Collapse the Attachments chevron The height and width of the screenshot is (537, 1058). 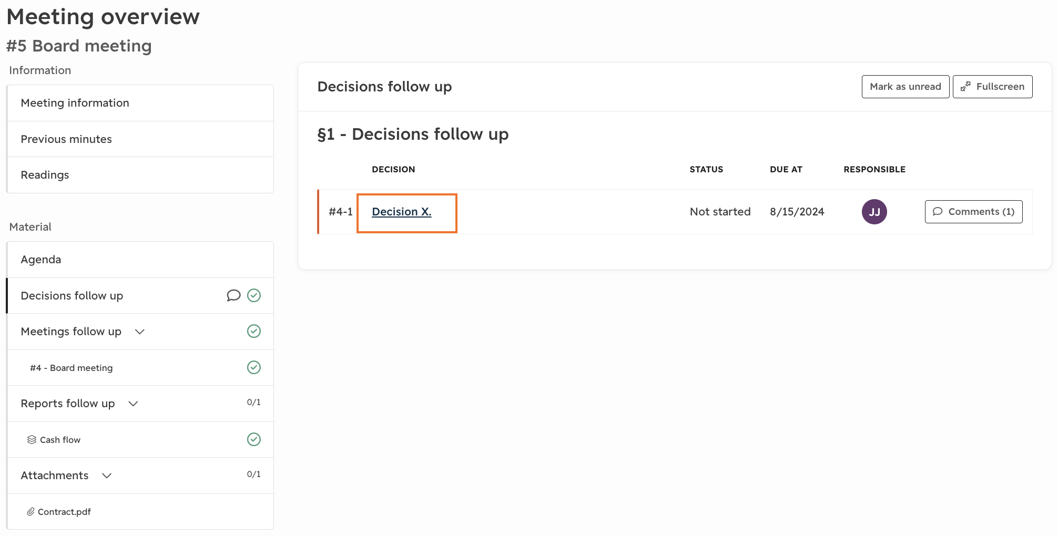(x=107, y=476)
